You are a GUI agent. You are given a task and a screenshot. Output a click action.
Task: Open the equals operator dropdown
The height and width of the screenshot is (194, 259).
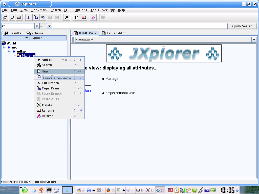point(50,26)
